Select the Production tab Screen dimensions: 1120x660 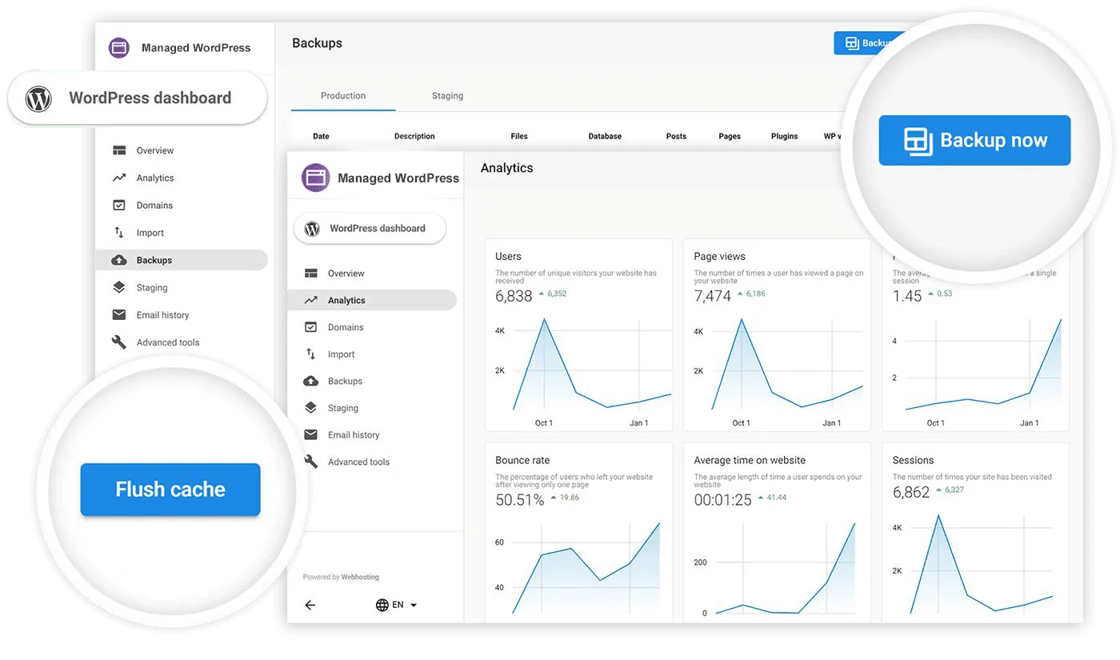click(342, 95)
